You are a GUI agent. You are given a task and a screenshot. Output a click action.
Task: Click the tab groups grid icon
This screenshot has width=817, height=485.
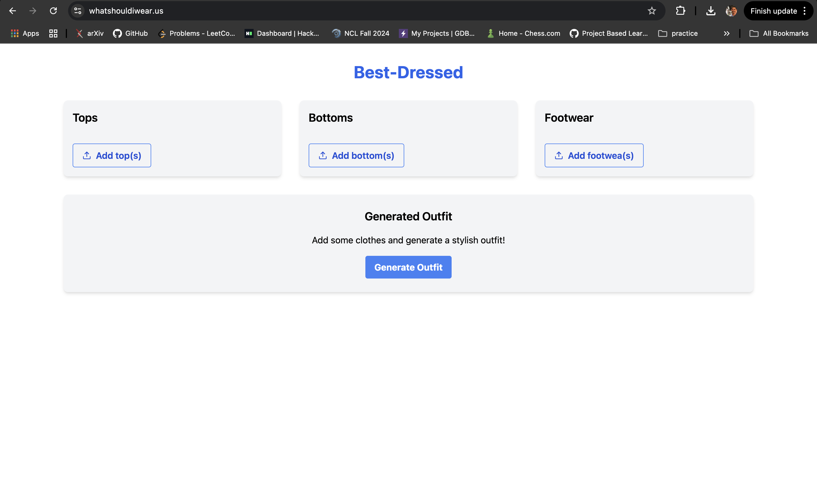tap(53, 33)
